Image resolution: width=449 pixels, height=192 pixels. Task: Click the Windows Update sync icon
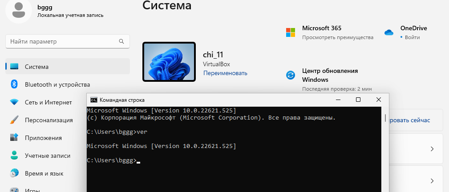click(x=291, y=75)
